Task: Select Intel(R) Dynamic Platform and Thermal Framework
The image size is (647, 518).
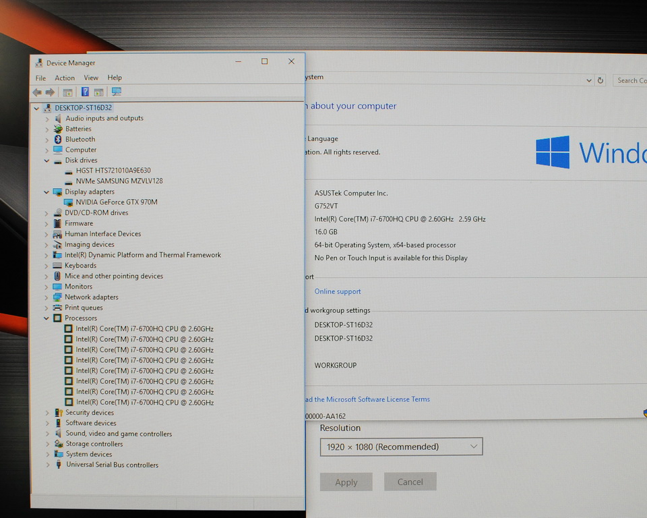Action: pyautogui.click(x=143, y=255)
